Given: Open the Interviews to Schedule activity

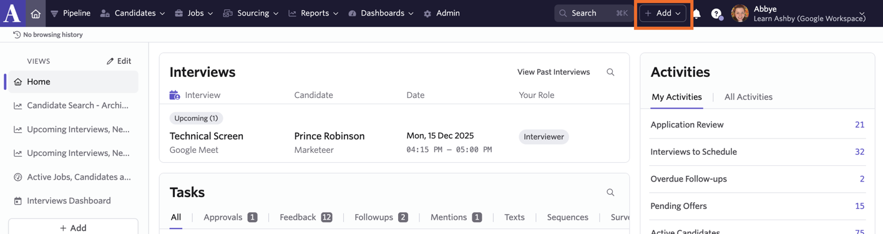Looking at the screenshot, I should click(758, 152).
